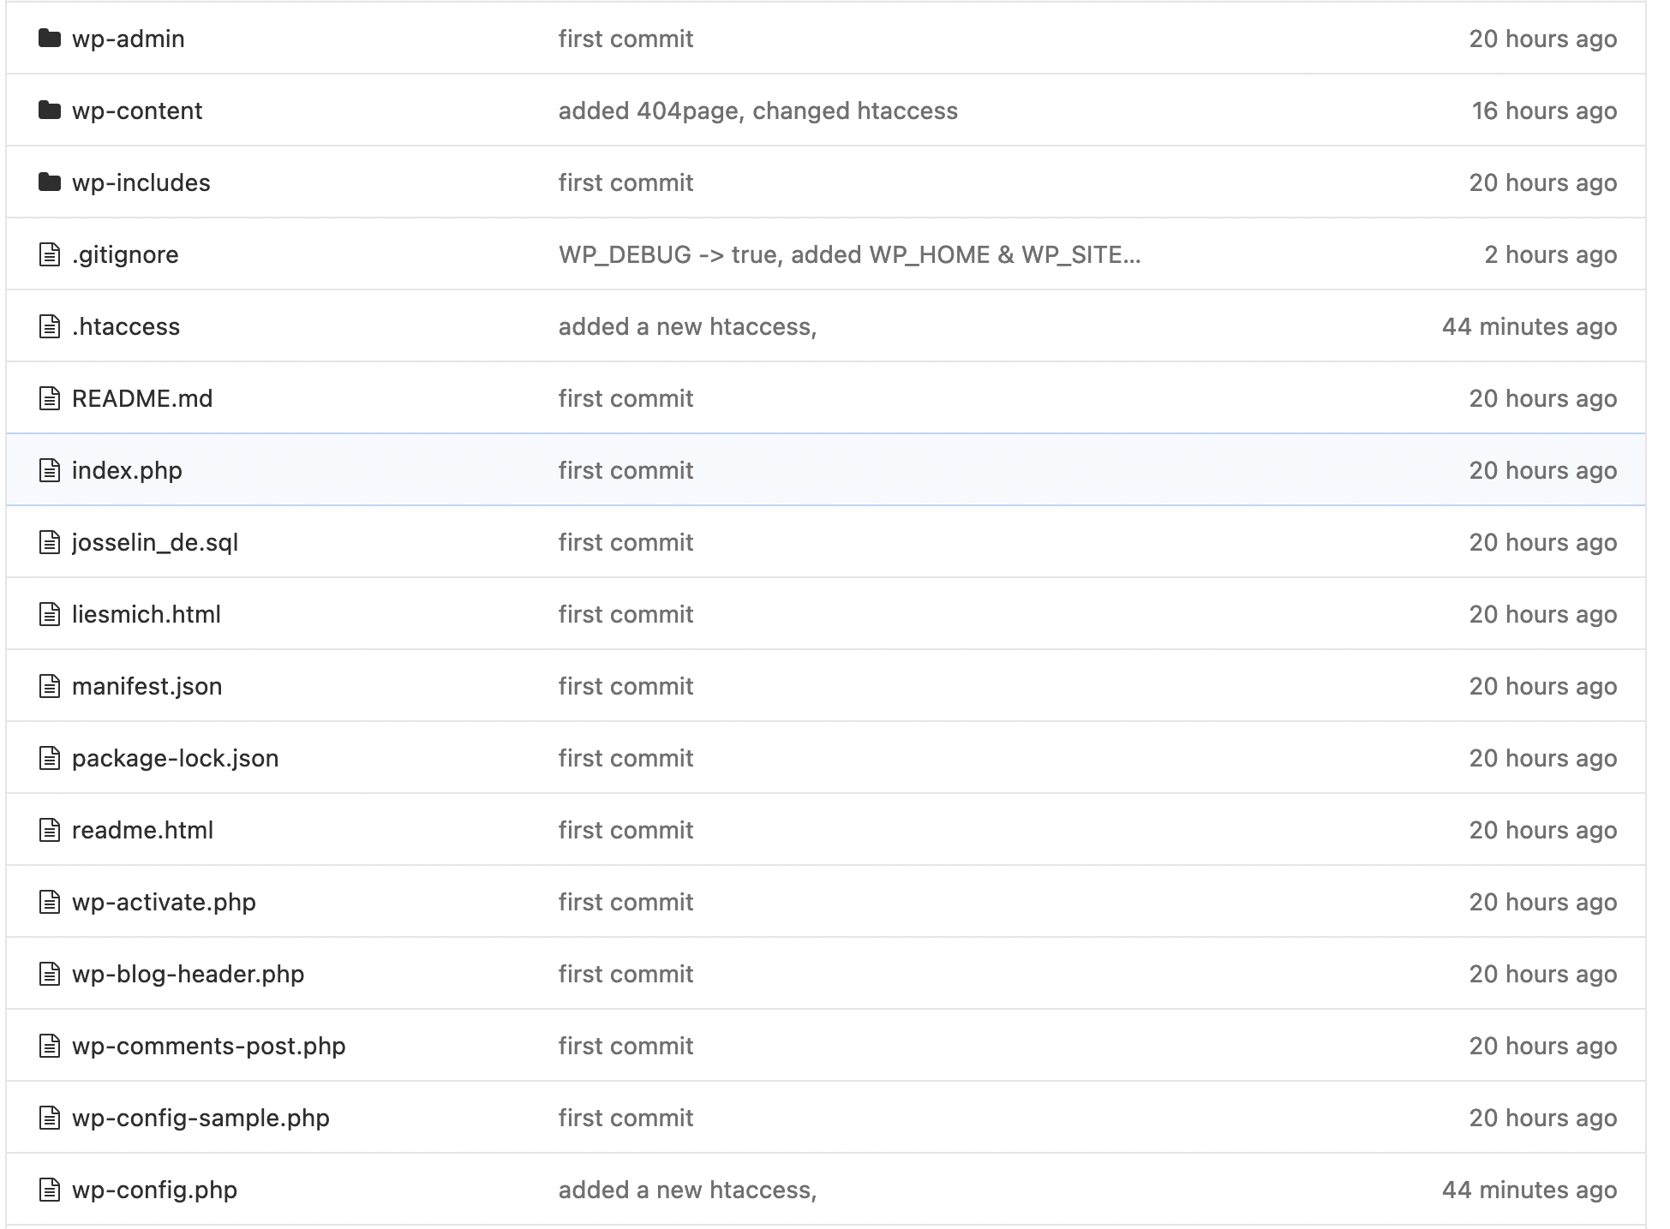This screenshot has height=1229, width=1670.
Task: Click 'first commit' message for manifest.json
Action: pyautogui.click(x=626, y=687)
